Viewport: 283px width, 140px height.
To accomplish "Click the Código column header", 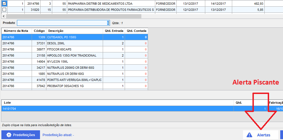I will coord(39,31).
